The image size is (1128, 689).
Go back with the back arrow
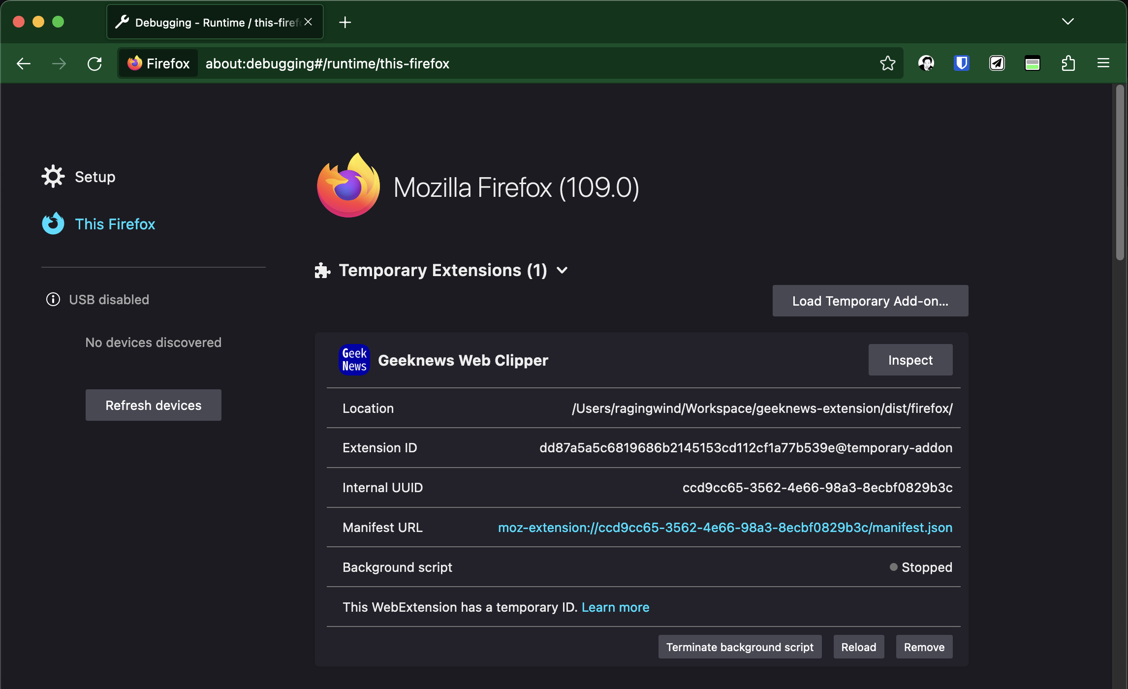point(24,63)
